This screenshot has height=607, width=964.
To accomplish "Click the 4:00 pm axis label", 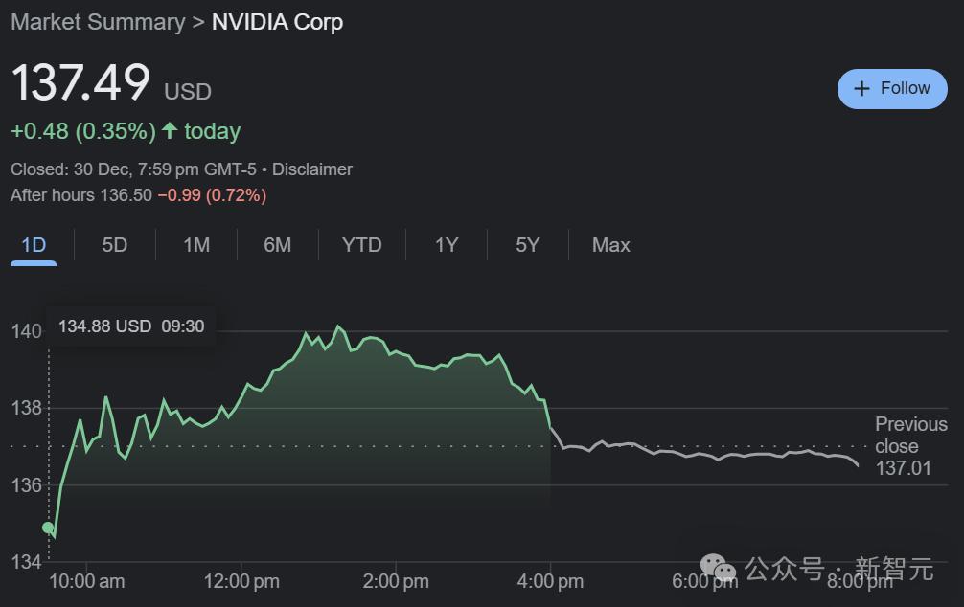I will [550, 581].
